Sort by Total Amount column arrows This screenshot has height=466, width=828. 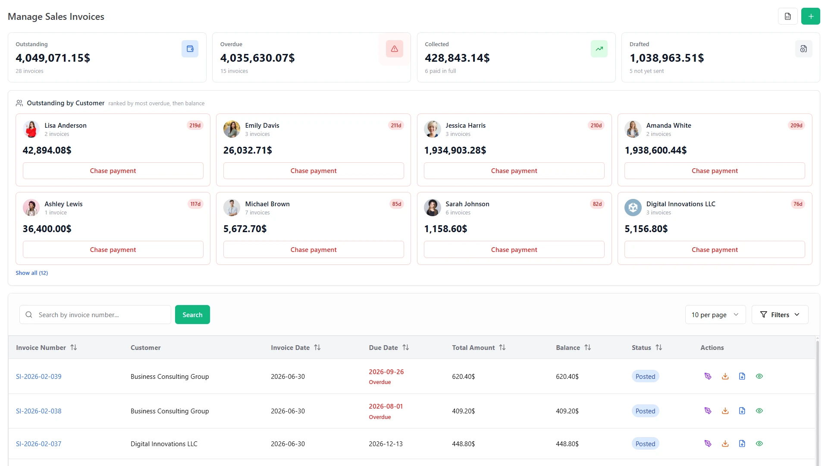coord(502,347)
